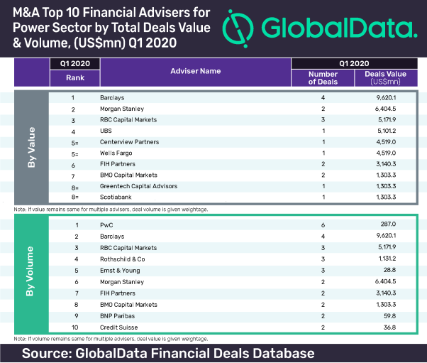Click the Q1 2020 label above Rank
Viewport: 427px width, 363px height.
point(75,64)
